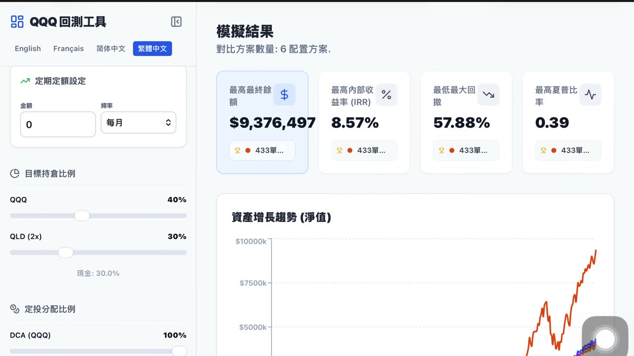Select the 繁體中文 language tab
This screenshot has width=634, height=356.
153,48
